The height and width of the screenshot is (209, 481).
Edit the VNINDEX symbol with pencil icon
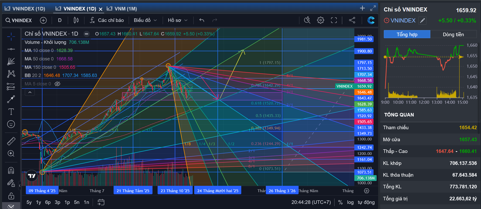422,21
